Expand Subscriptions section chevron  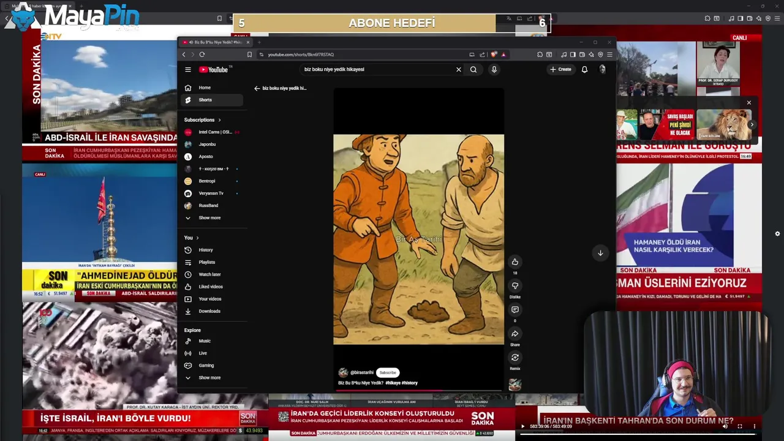[x=219, y=120]
